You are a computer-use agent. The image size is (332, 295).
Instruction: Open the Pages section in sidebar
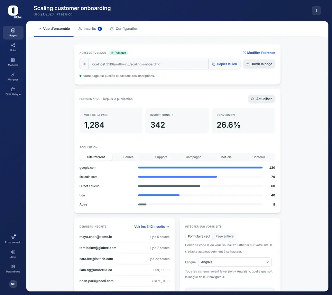[13, 33]
